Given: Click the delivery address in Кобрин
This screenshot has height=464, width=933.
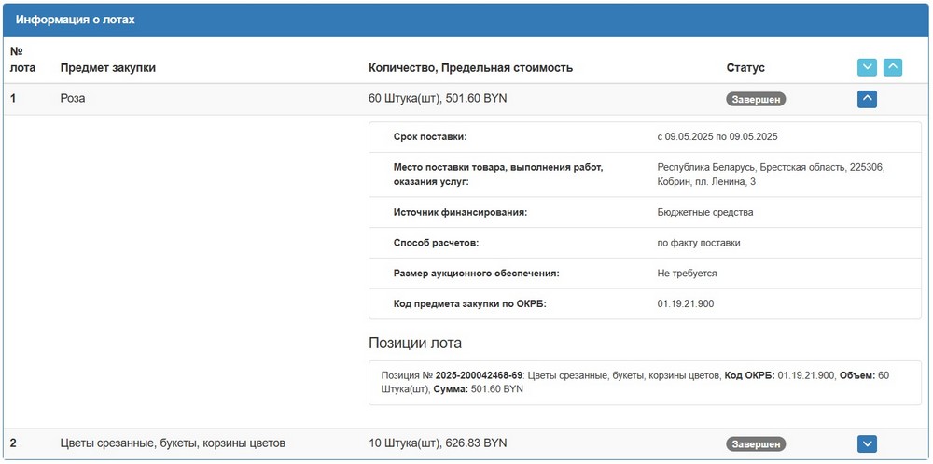Looking at the screenshot, I should coord(770,174).
